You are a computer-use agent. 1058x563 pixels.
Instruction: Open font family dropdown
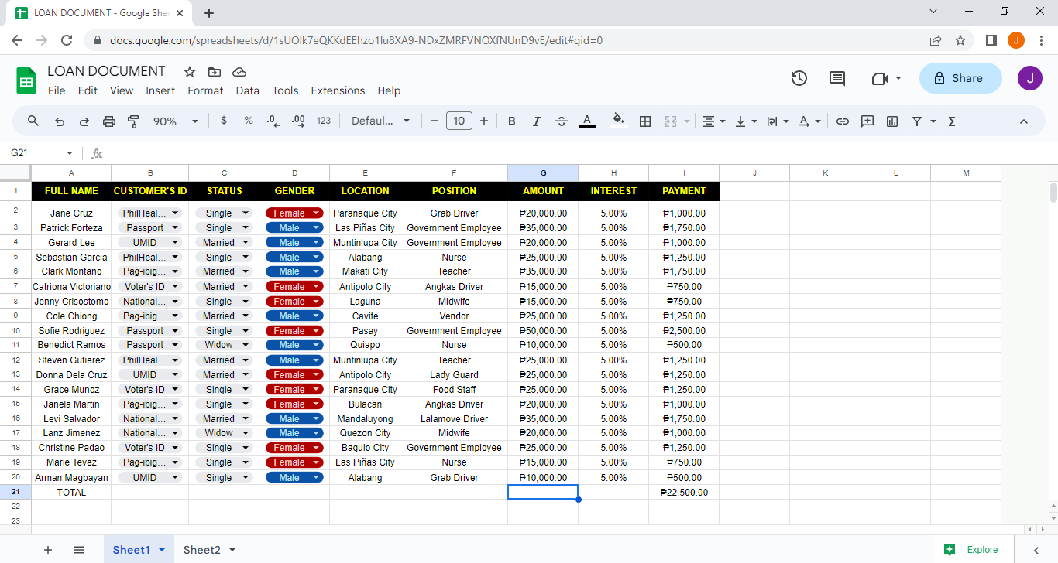click(x=382, y=121)
